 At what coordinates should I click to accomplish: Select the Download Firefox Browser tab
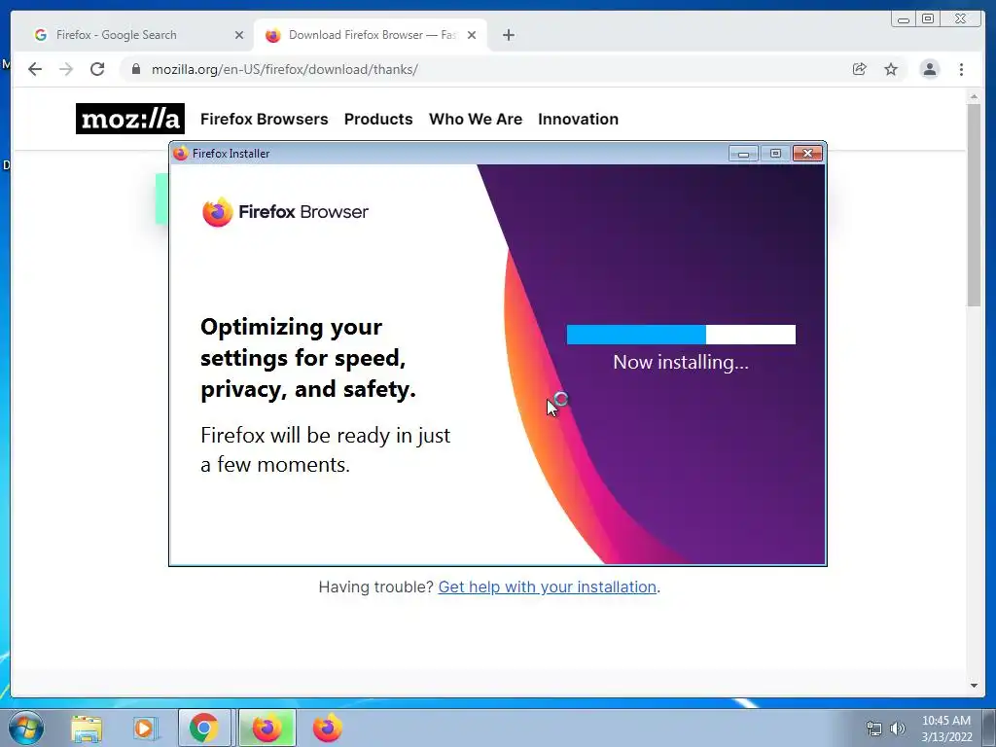tap(371, 35)
